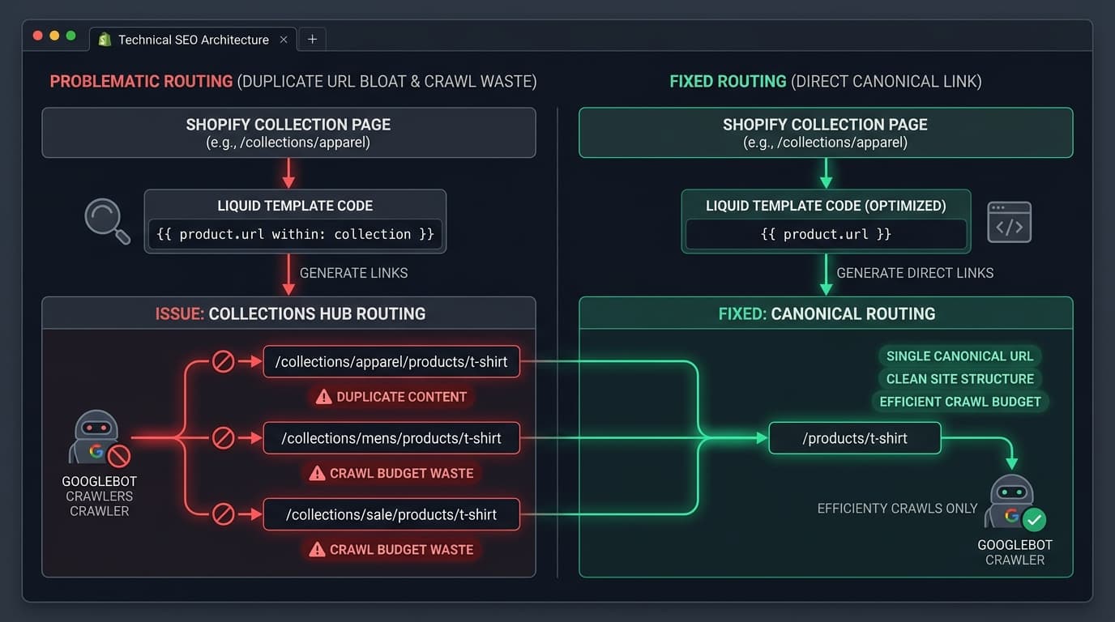Select the Technical SEO Architecture tab

tap(193, 40)
